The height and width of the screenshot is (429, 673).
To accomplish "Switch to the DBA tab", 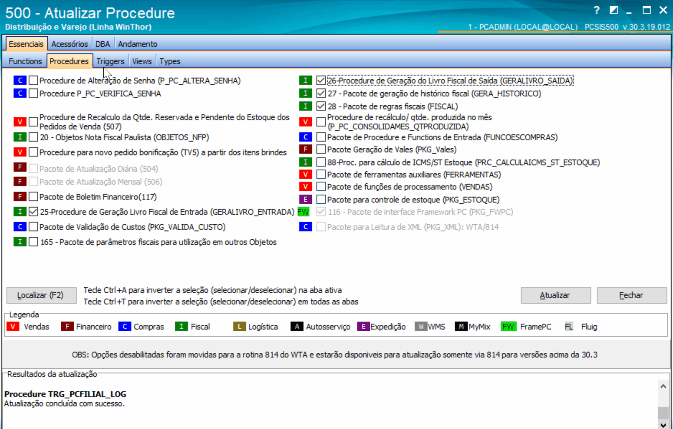I will click(102, 44).
